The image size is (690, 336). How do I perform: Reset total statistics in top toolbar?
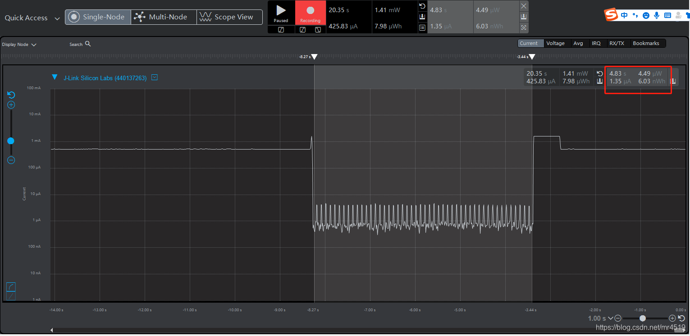tap(422, 6)
